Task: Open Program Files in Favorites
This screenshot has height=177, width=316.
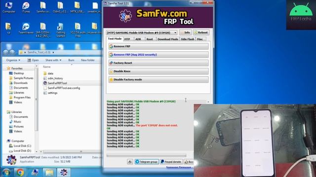Action: click(20, 97)
